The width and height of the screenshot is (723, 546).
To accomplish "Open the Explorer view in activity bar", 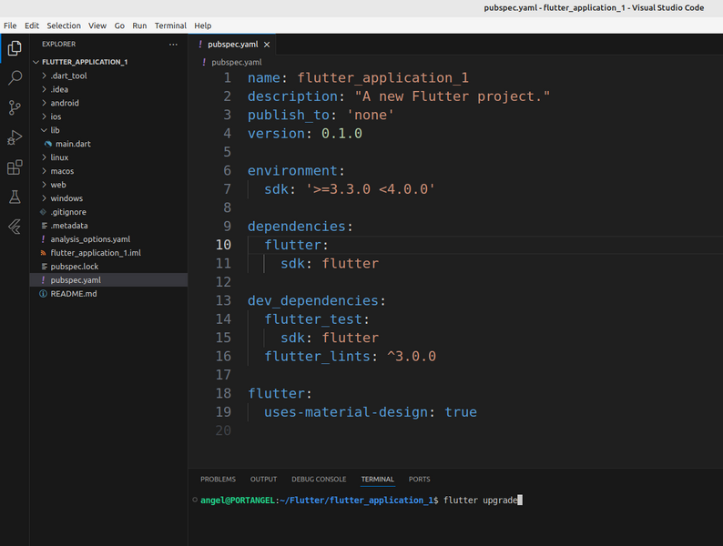I will (x=15, y=48).
